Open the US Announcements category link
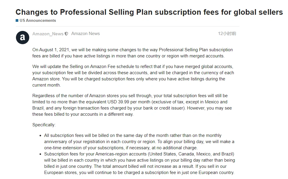 38,21
